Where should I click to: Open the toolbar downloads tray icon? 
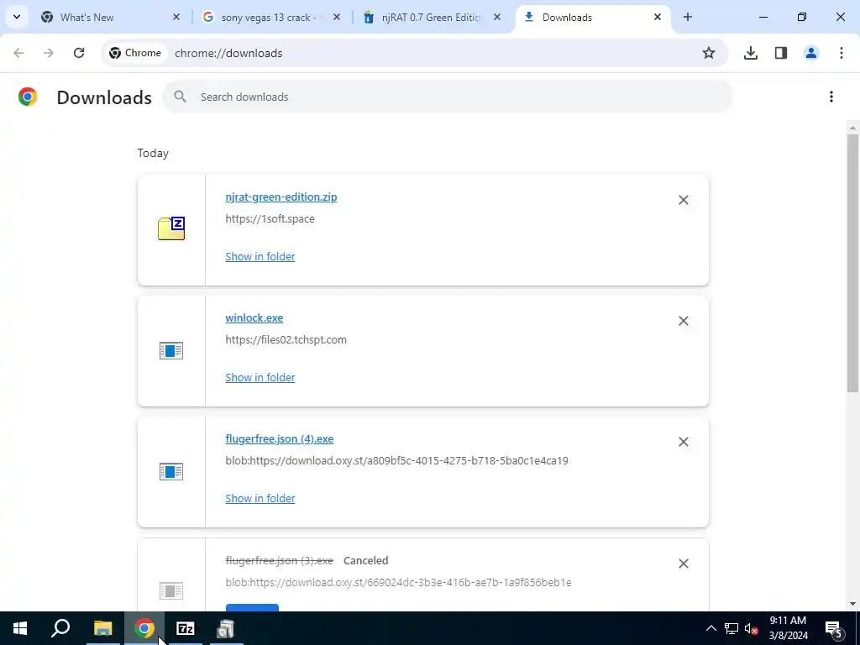point(750,53)
